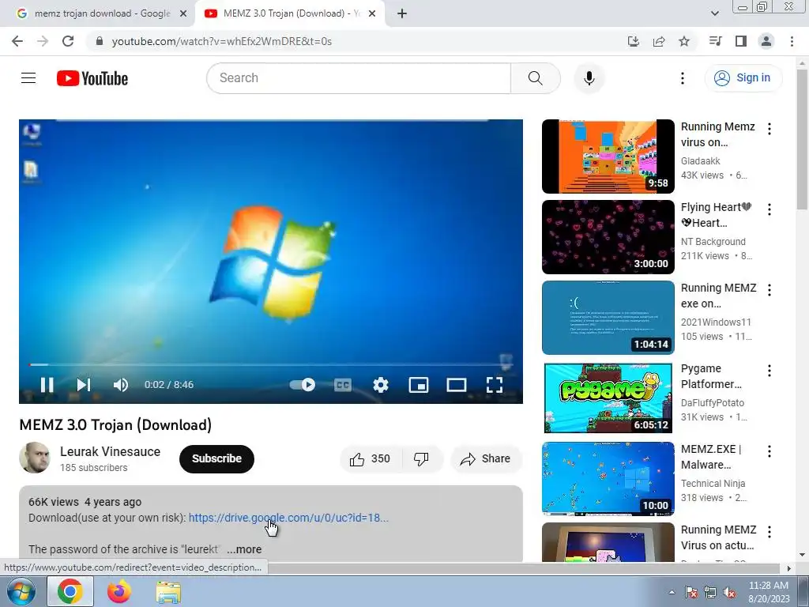Viewport: 809px width, 607px height.
Task: Open MEMZ.EXE Malware video title
Action: coord(711,457)
